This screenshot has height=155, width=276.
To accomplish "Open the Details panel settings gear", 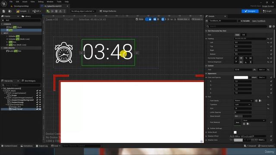I will point(274,26).
